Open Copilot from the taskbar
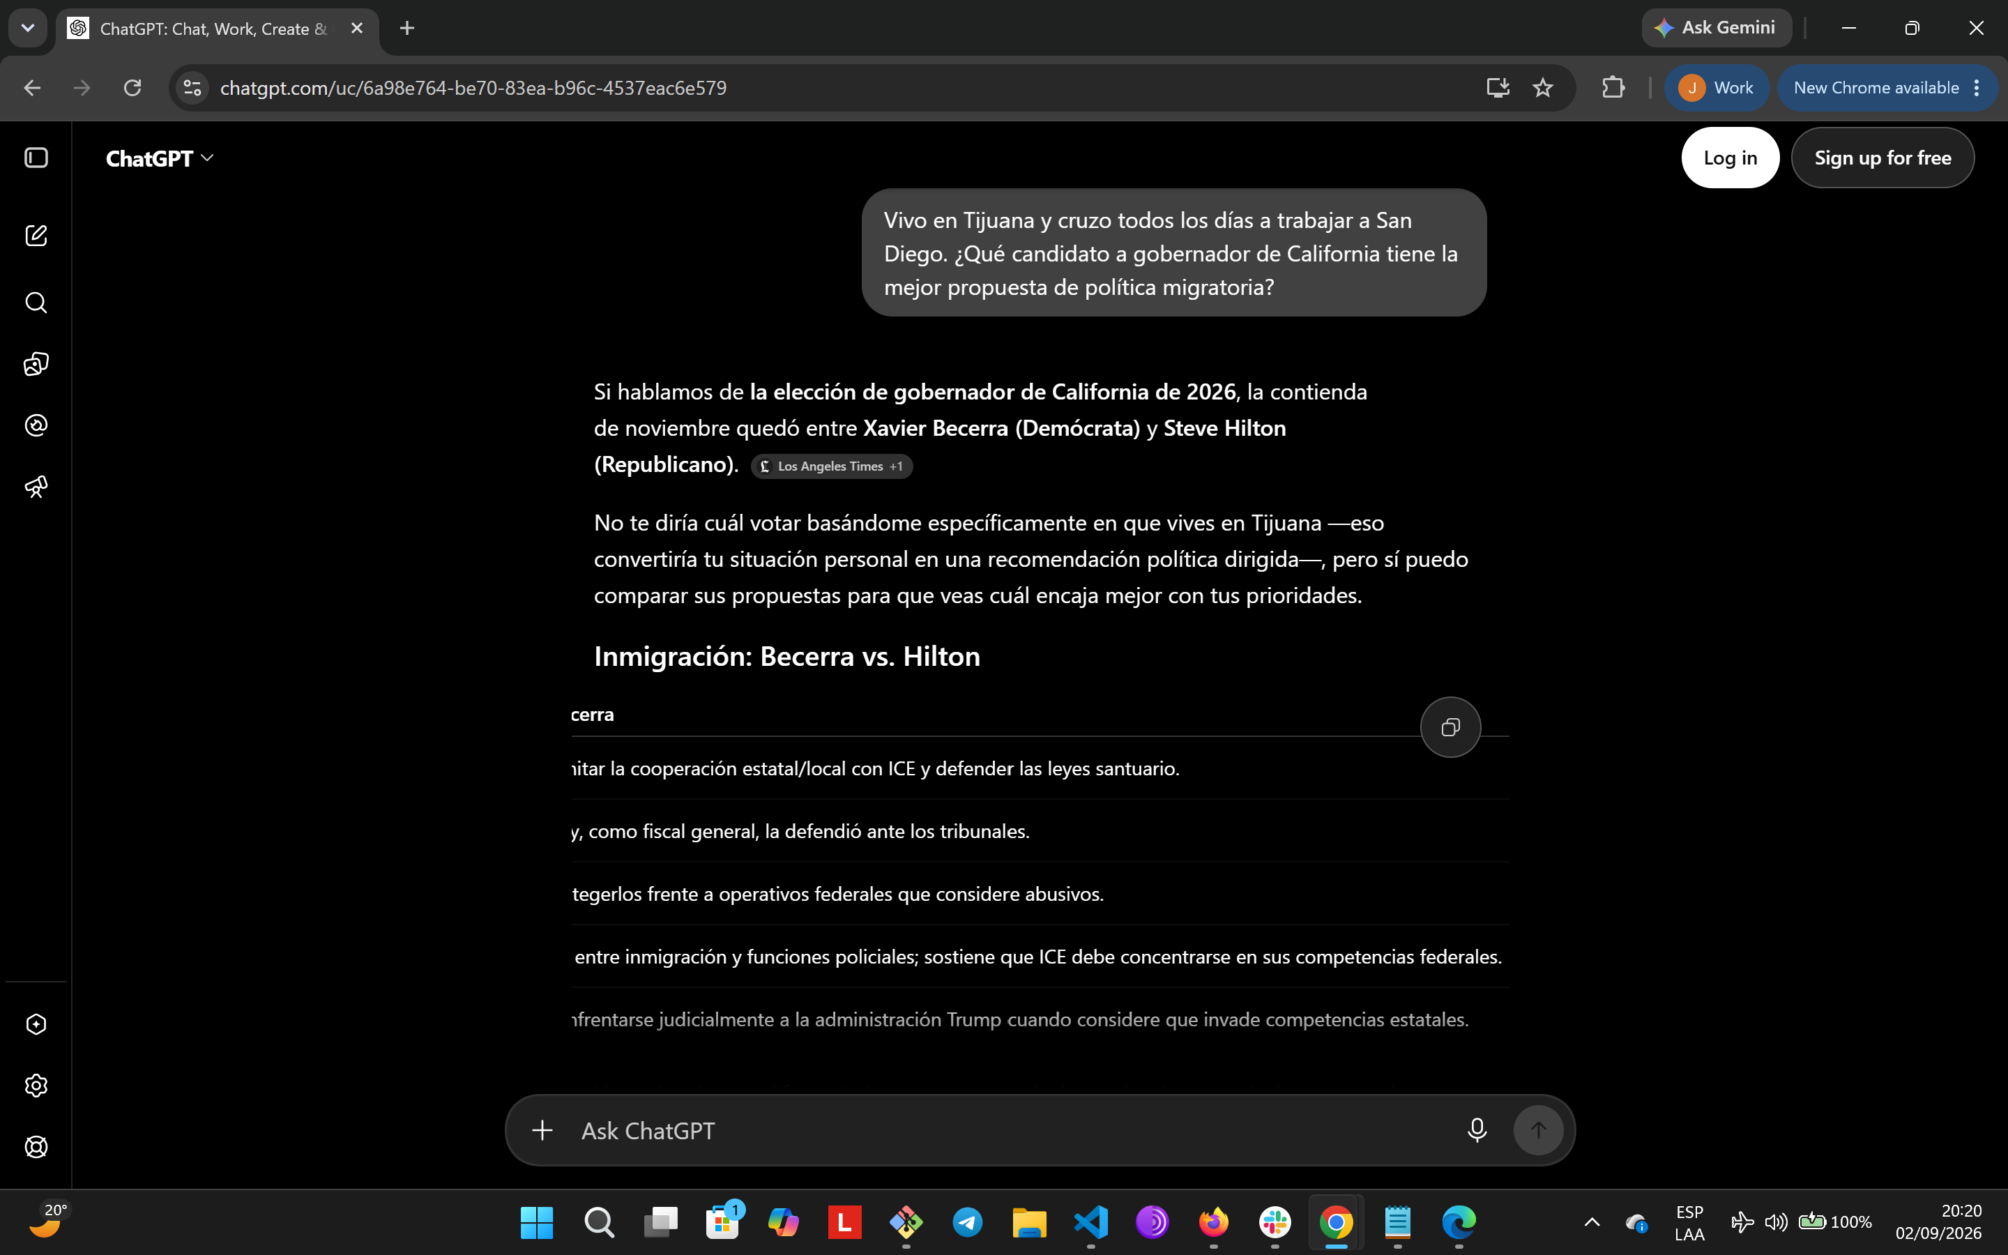Image resolution: width=2008 pixels, height=1255 pixels. (783, 1222)
